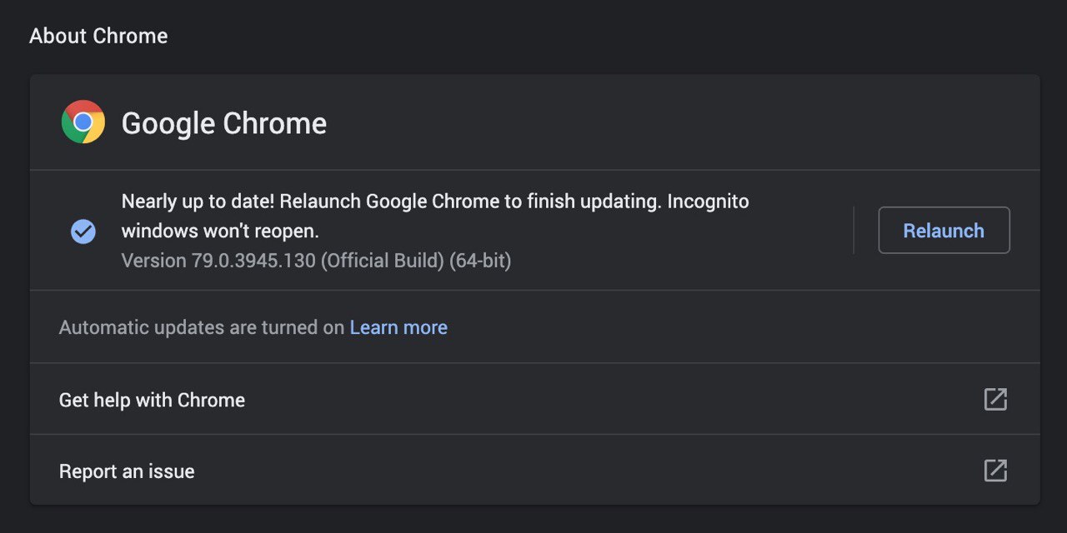Click the blue update checkmark icon
Viewport: 1067px width, 533px height.
[83, 231]
